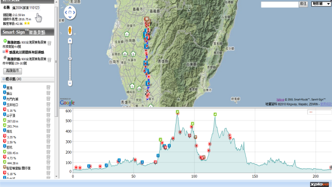Focus the map search input field
The width and height of the screenshot is (332, 187).
[280, 5]
